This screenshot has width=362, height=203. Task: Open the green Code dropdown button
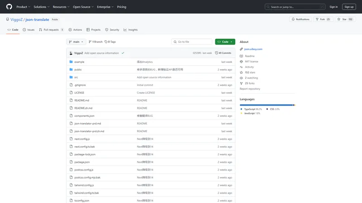pyautogui.click(x=225, y=42)
